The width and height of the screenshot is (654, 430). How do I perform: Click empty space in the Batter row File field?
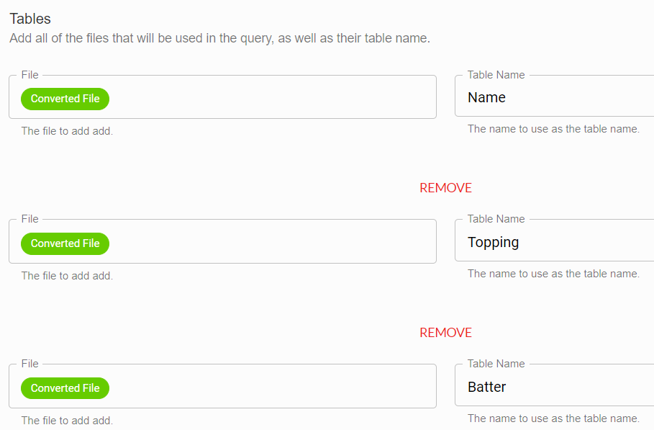pyautogui.click(x=271, y=387)
